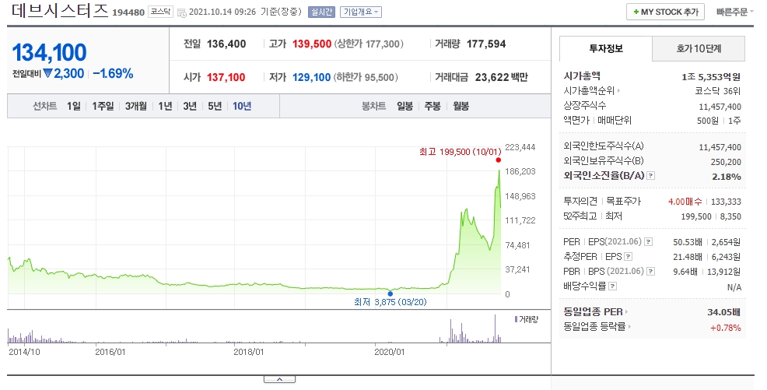Show the 월봉 monthly candle chart

pos(461,106)
